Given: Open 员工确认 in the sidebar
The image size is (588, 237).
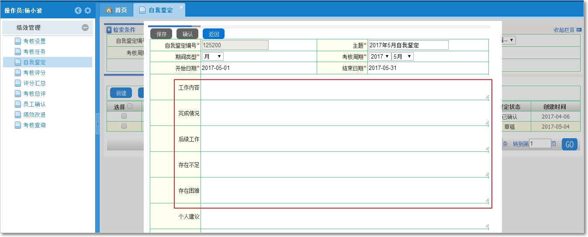Looking at the screenshot, I should [35, 104].
